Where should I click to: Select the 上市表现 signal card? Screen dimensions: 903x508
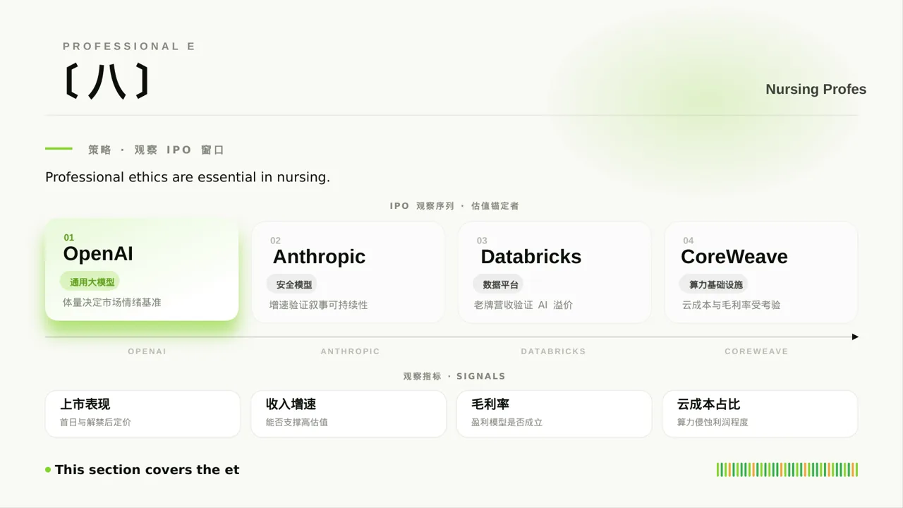click(x=143, y=413)
